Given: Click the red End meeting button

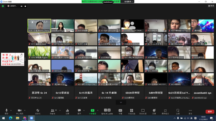Looking at the screenshot, I should point(210,111).
